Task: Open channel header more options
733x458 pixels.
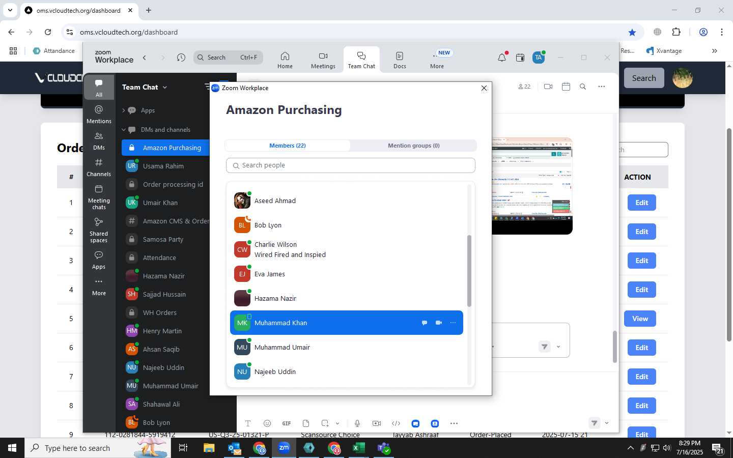Action: coord(602,87)
